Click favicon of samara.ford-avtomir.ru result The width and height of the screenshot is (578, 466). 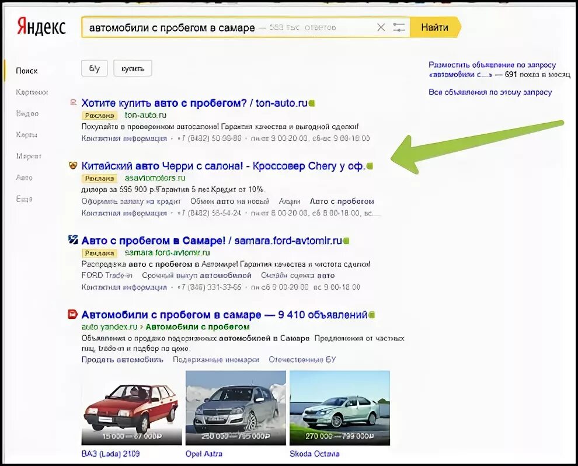[x=73, y=239]
